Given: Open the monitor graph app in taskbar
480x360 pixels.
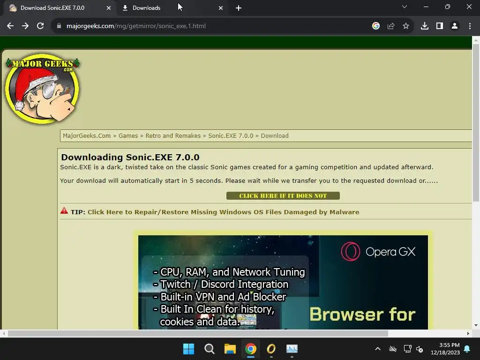Looking at the screenshot, I should click(x=292, y=349).
